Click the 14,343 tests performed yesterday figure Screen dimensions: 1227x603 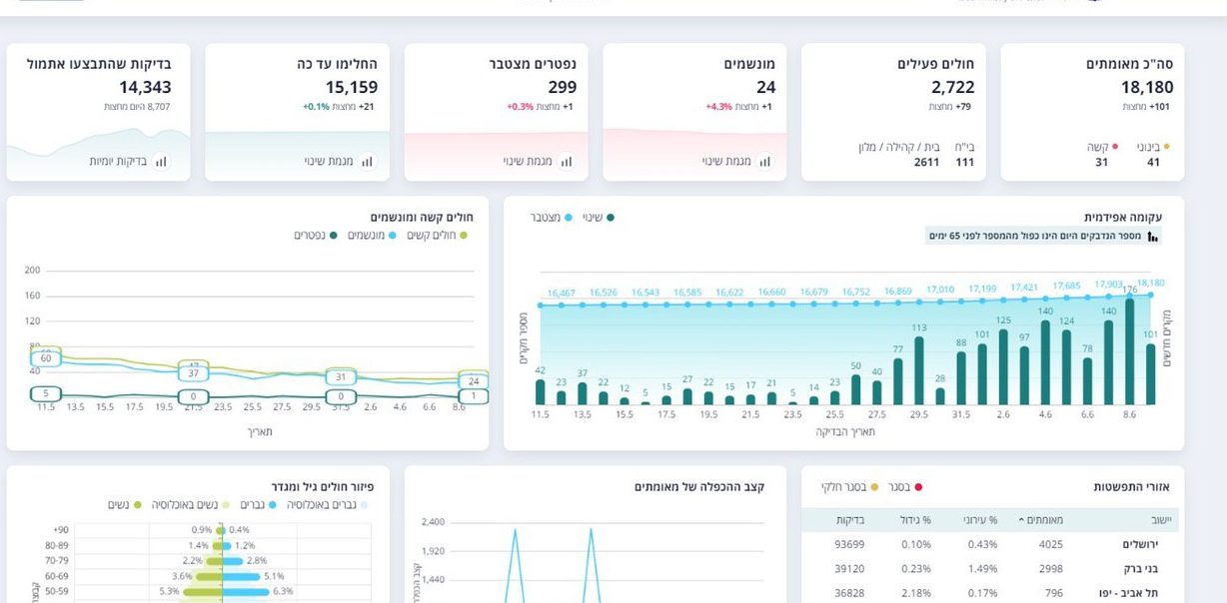[x=145, y=88]
